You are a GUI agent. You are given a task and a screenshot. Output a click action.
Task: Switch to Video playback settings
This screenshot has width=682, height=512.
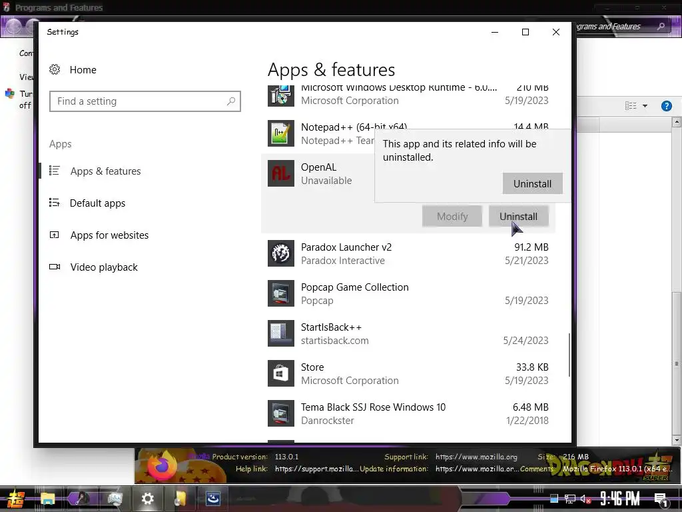104,267
